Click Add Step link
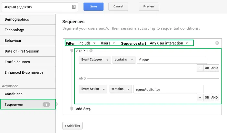The height and width of the screenshot is (133, 227). 83,109
